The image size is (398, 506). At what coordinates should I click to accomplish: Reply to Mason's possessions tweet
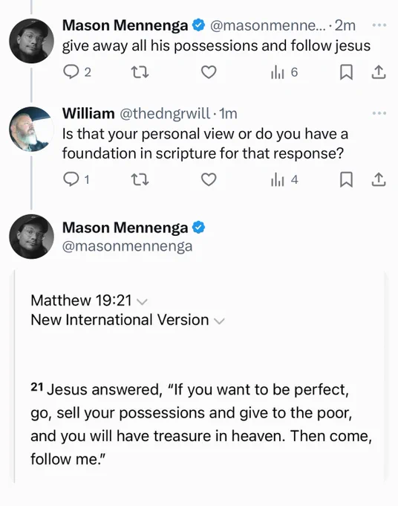(77, 72)
